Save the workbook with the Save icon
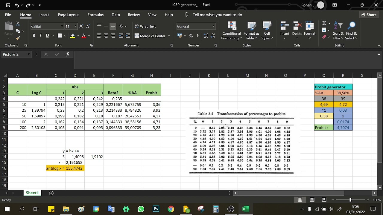 pos(8,5)
